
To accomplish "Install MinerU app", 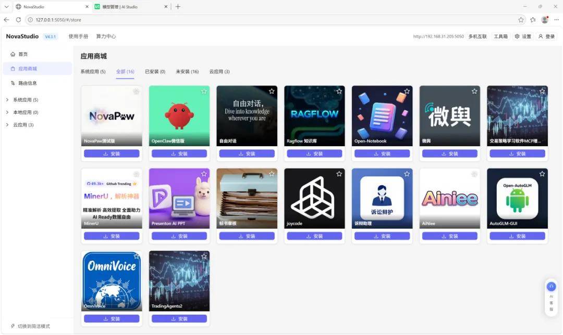I will [x=112, y=236].
